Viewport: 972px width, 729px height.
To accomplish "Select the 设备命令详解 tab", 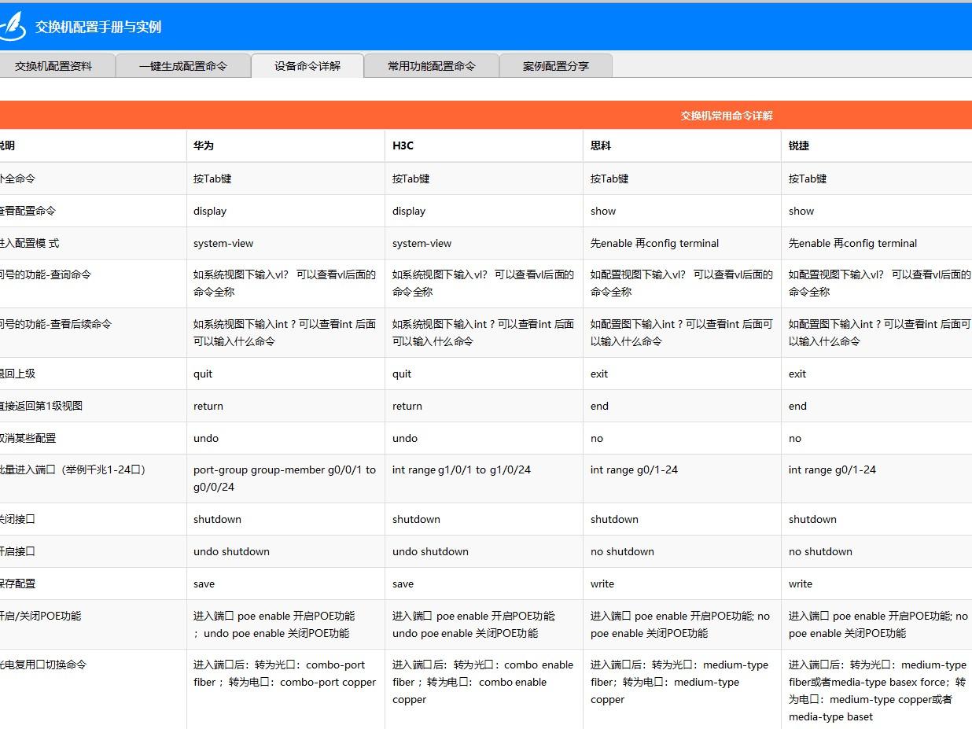I will [x=307, y=66].
